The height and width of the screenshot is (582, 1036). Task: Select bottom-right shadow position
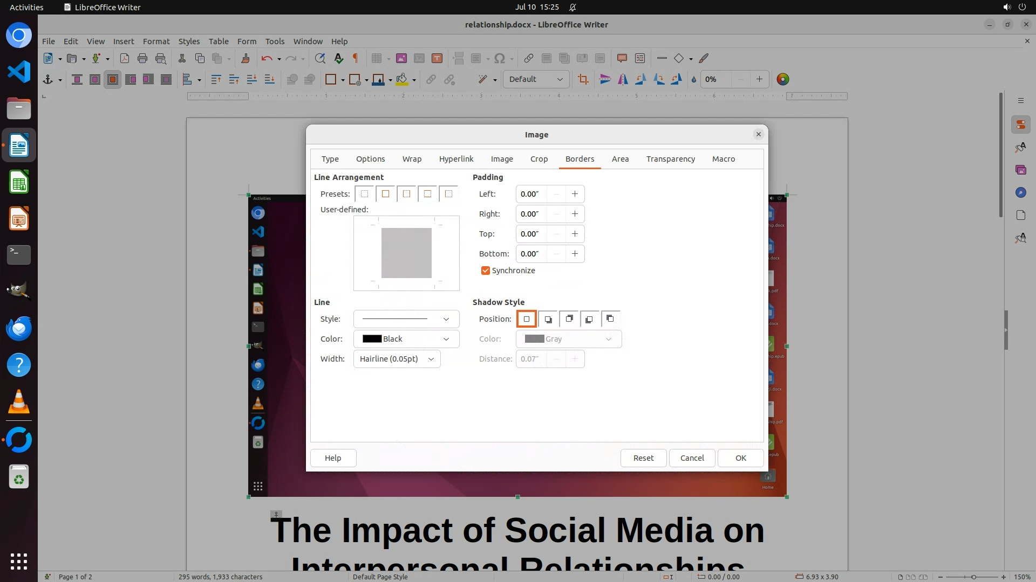coord(548,319)
